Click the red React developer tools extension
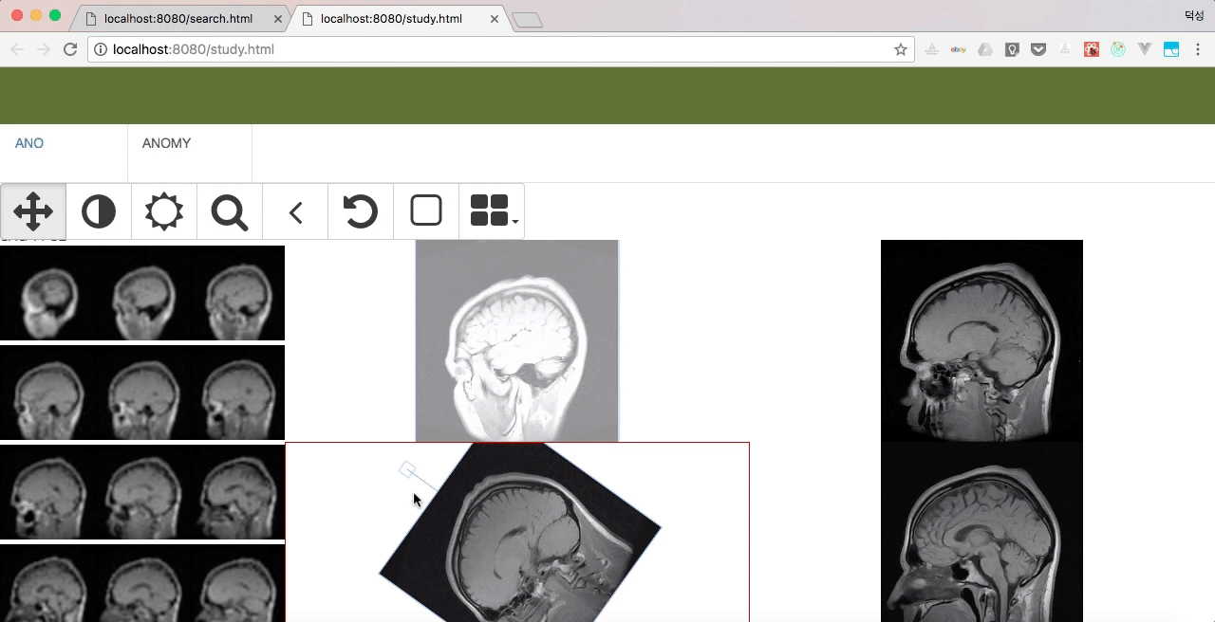The image size is (1215, 622). coord(1092,49)
